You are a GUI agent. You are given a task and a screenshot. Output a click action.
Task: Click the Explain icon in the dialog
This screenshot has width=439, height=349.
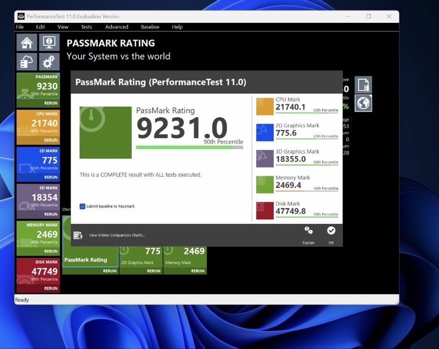pos(308,231)
